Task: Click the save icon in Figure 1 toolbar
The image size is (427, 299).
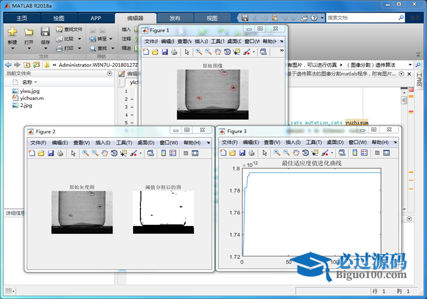Action: click(165, 52)
